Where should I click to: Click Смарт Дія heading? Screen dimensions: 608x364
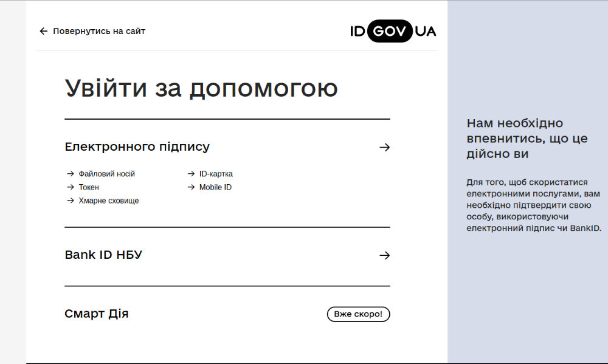[x=97, y=314]
